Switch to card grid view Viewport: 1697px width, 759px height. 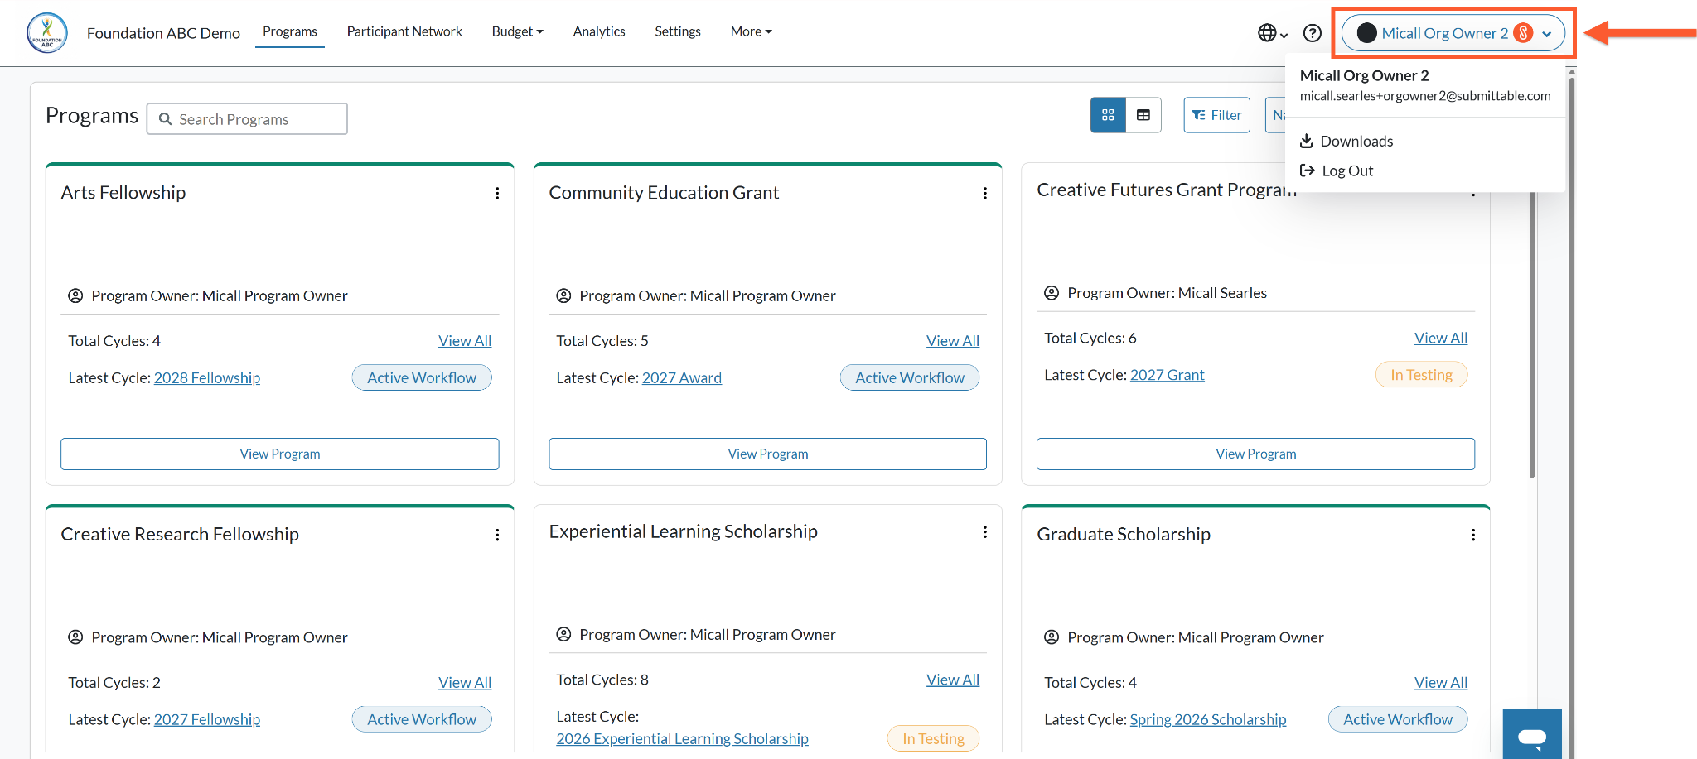pos(1108,115)
